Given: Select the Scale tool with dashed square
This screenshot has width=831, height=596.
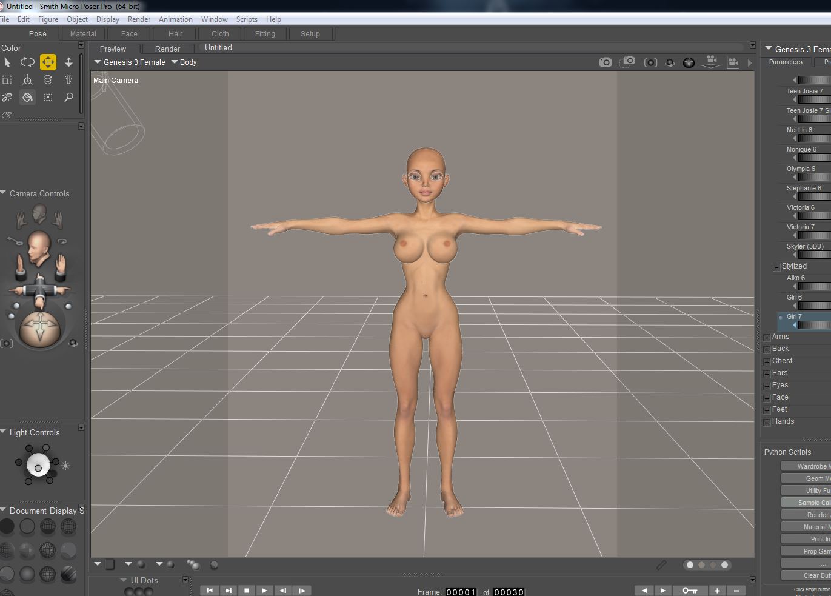Looking at the screenshot, I should (x=7, y=79).
